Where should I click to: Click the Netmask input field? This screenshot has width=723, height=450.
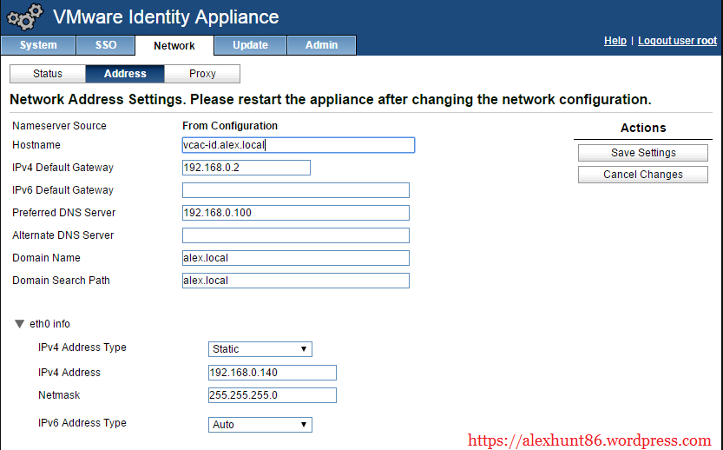coord(272,395)
